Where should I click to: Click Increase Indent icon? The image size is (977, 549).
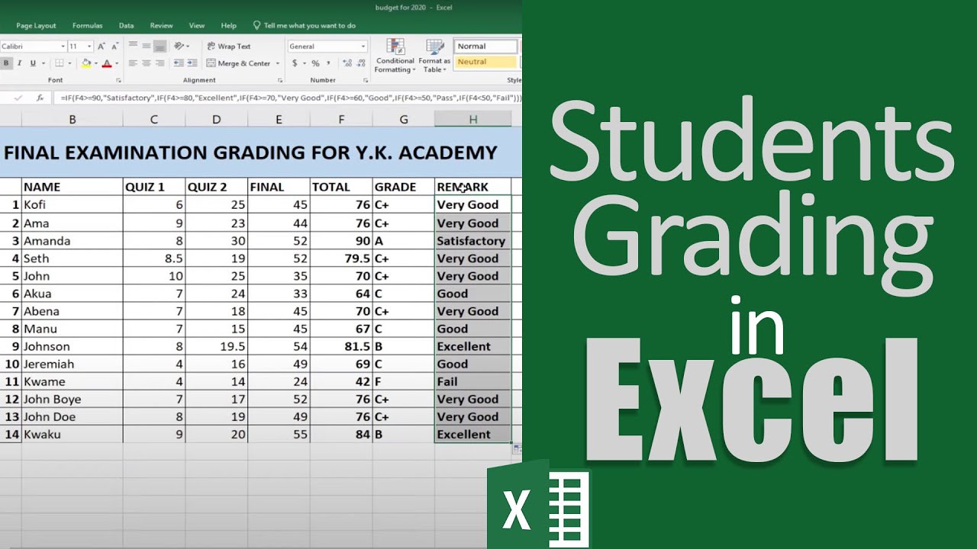tap(192, 63)
